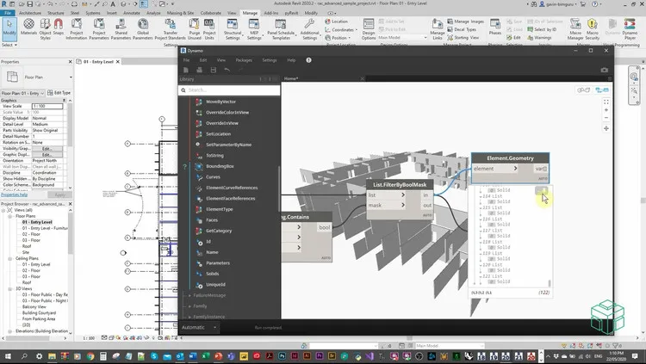646x364 pixels.
Task: Toggle Dynamo 3D background preview navigation
Action: (x=583, y=89)
